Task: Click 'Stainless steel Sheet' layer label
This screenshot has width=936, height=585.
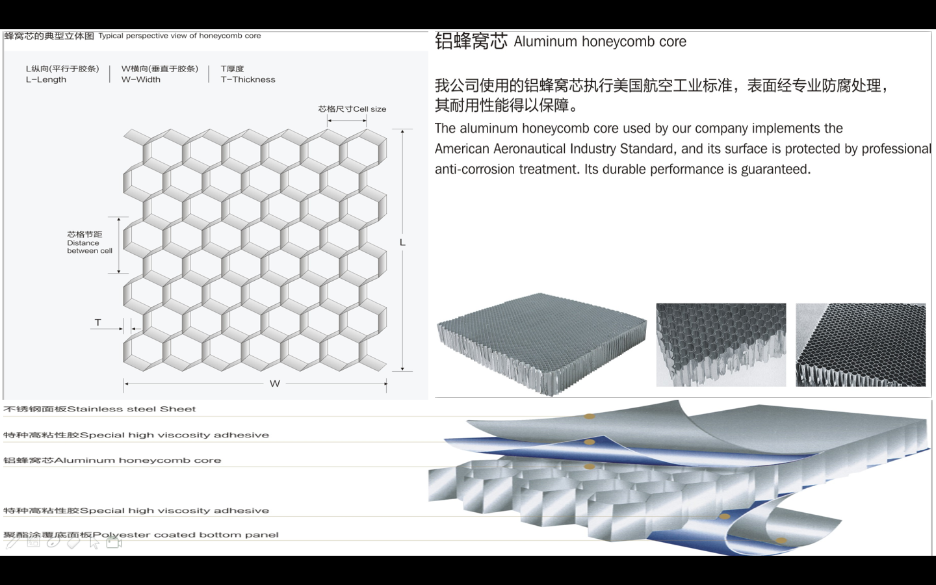Action: coord(131,409)
